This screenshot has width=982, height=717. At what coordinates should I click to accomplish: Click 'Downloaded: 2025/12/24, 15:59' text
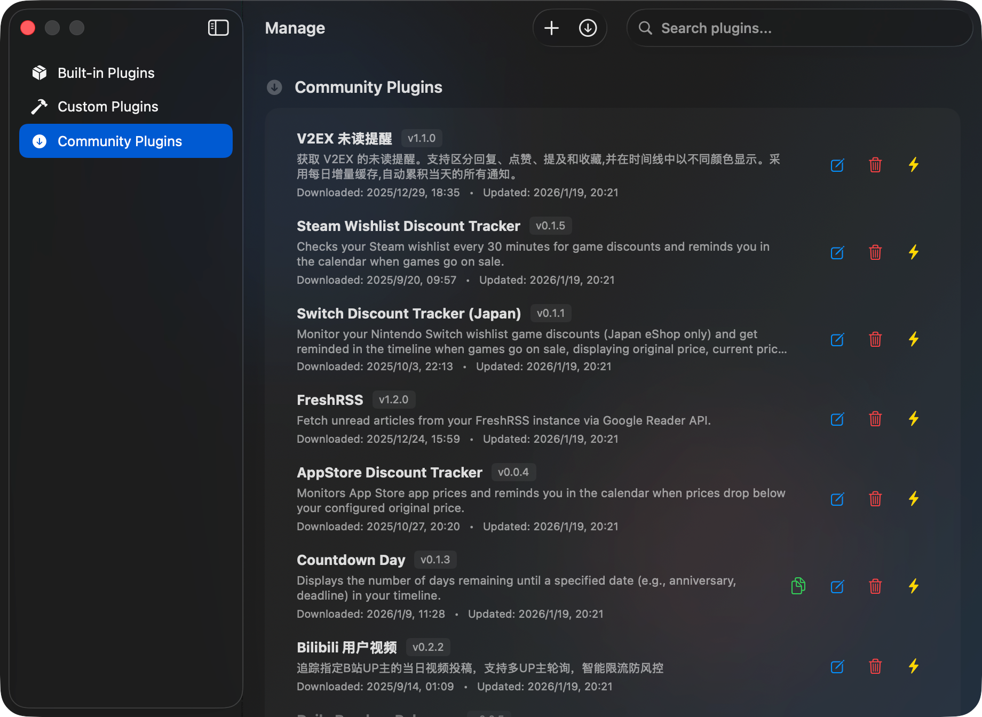coord(378,439)
